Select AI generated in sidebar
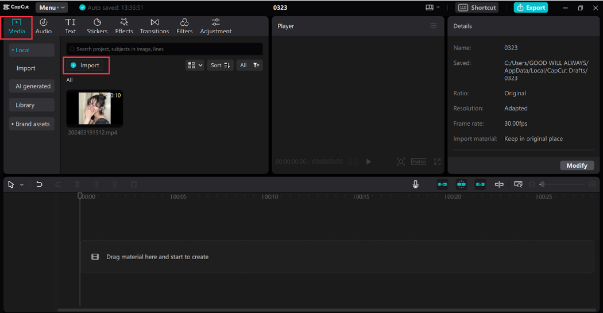The width and height of the screenshot is (603, 313). (33, 86)
